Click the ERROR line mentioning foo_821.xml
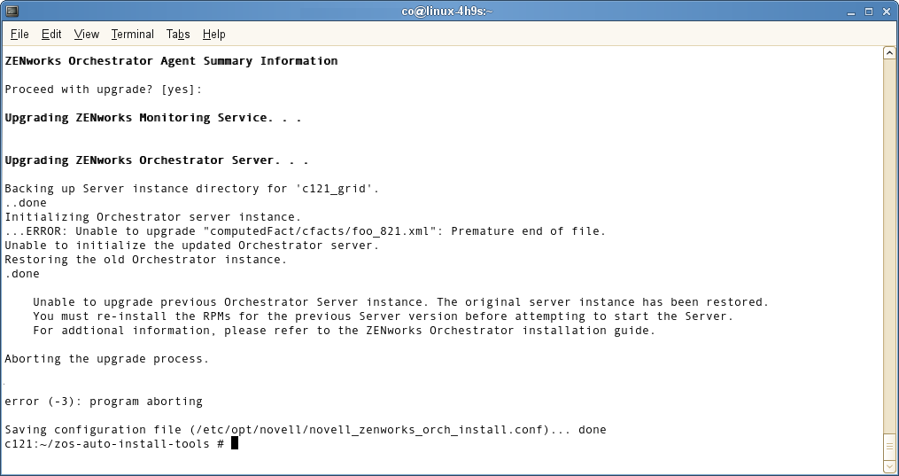Image resolution: width=899 pixels, height=476 pixels. [x=306, y=230]
